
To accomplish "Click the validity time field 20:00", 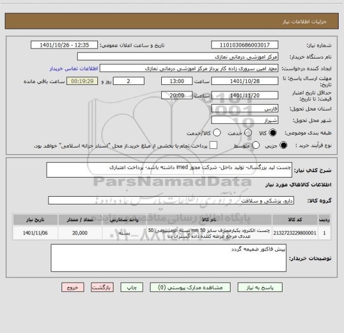I will click(x=177, y=95).
